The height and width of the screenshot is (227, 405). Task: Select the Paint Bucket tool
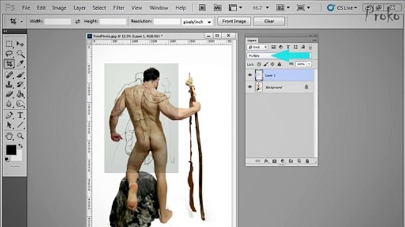point(20,94)
